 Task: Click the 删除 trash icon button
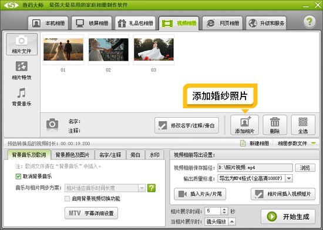coord(275,125)
